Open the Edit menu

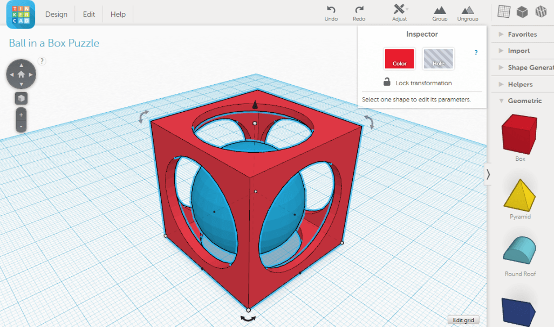pos(88,15)
